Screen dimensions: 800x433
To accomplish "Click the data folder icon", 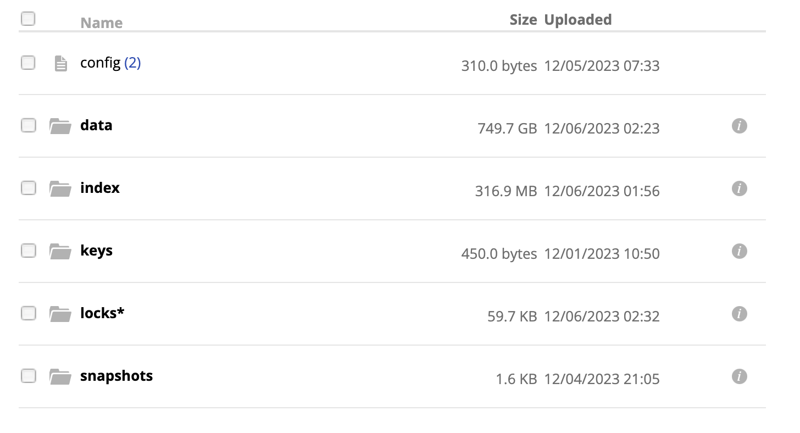I will tap(60, 126).
